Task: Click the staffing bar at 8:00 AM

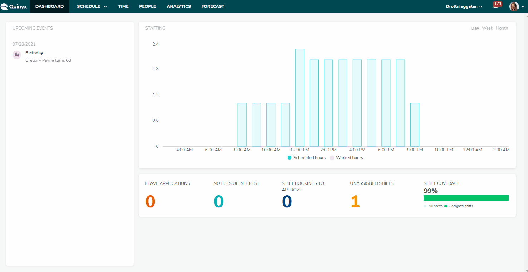Action: [242, 125]
